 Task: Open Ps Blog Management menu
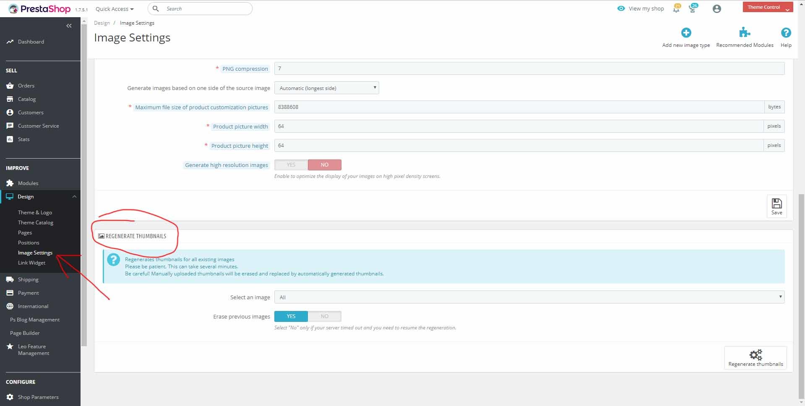click(x=35, y=320)
